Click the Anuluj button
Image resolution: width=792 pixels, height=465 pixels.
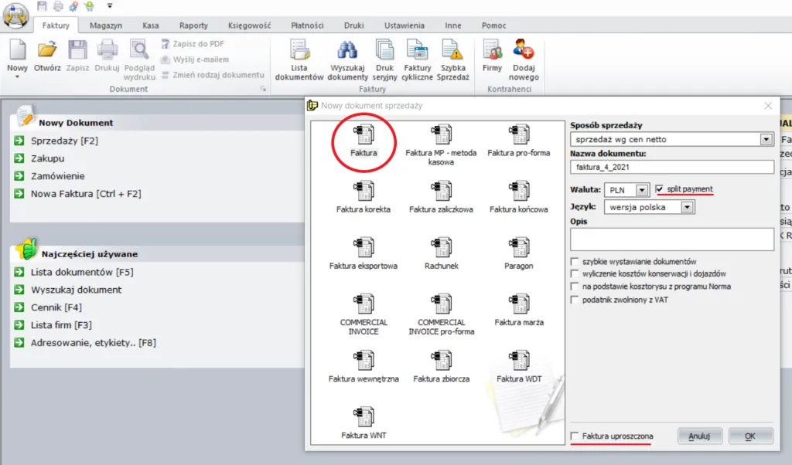click(699, 436)
